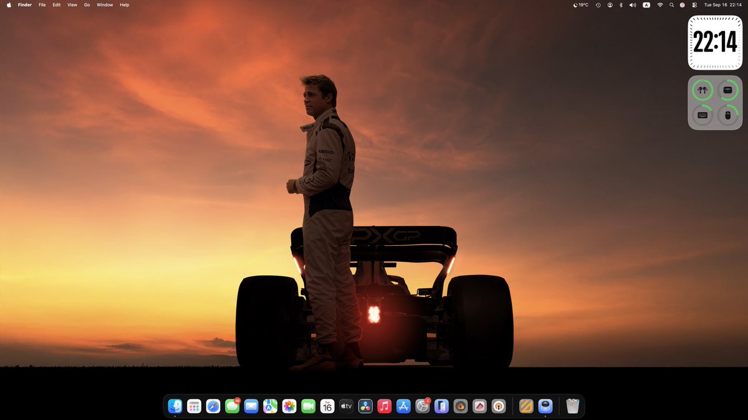Open the Apple menu
Screen dimensions: 748x420
[9, 4]
